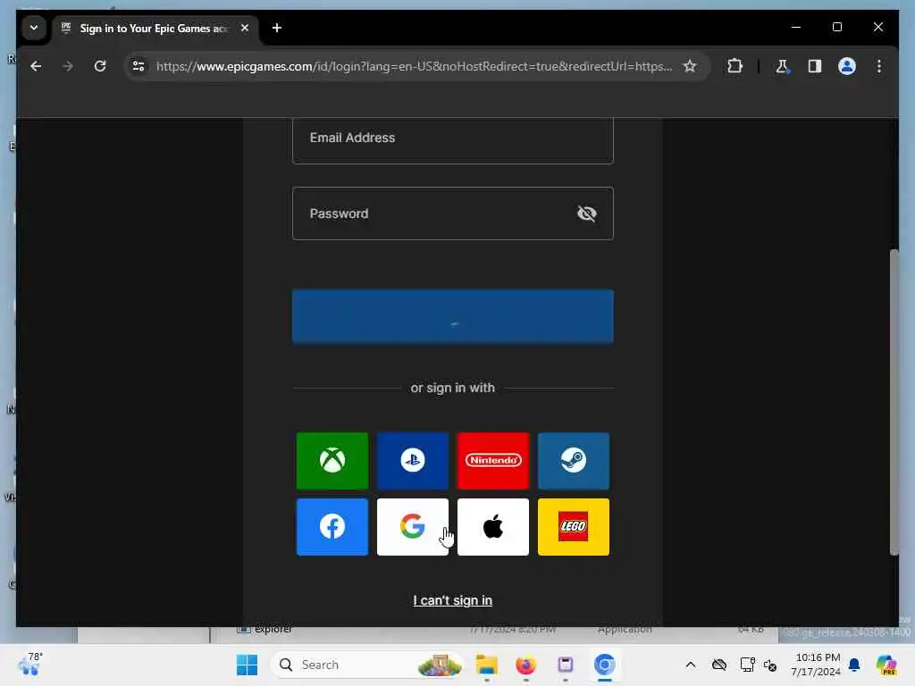This screenshot has width=915, height=686.
Task: Open OneDrive cloud tray icon
Action: click(719, 665)
